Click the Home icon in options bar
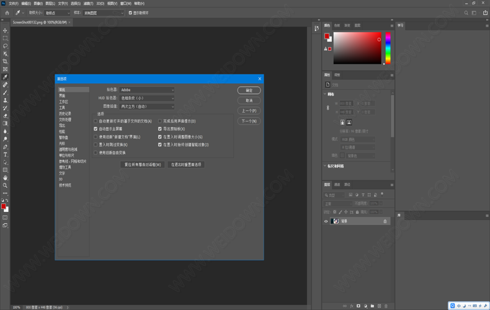 tap(7, 13)
